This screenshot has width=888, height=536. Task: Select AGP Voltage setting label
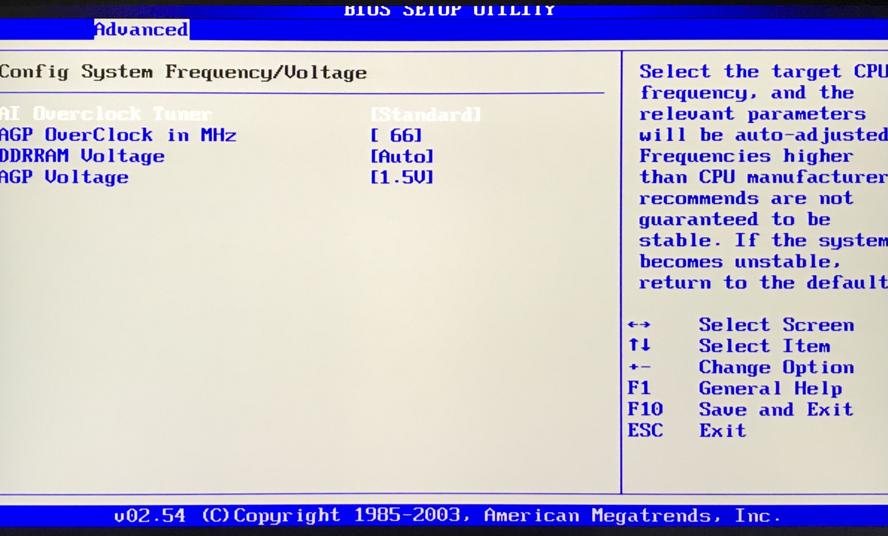(64, 177)
